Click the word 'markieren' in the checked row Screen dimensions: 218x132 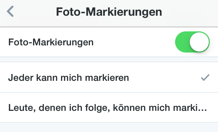107,77
